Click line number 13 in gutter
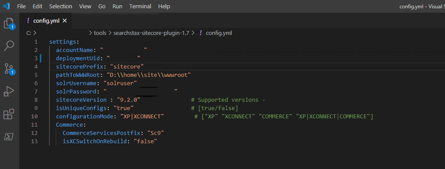Viewport: 445px width, 169px height. tap(34, 141)
